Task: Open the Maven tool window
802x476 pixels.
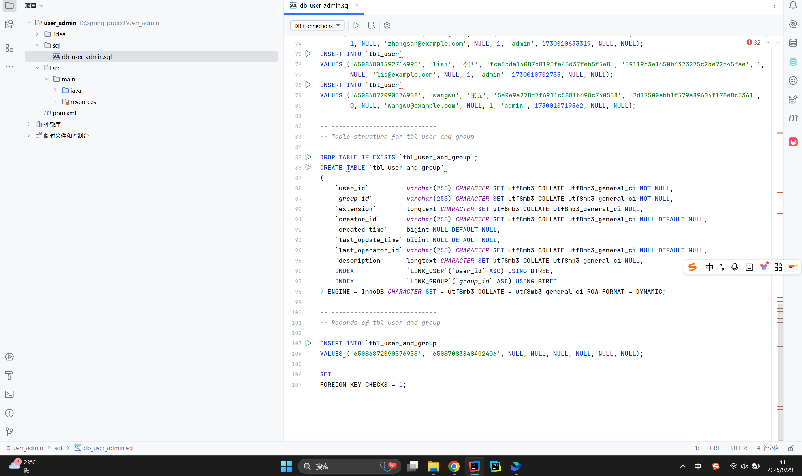Action: coord(793,118)
